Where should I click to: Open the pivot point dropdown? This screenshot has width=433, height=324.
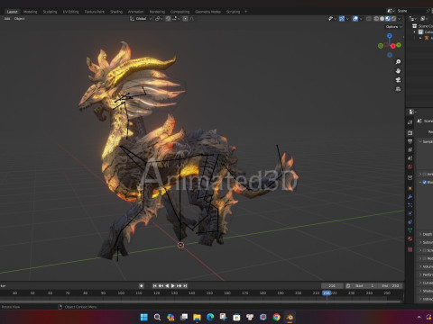point(159,19)
